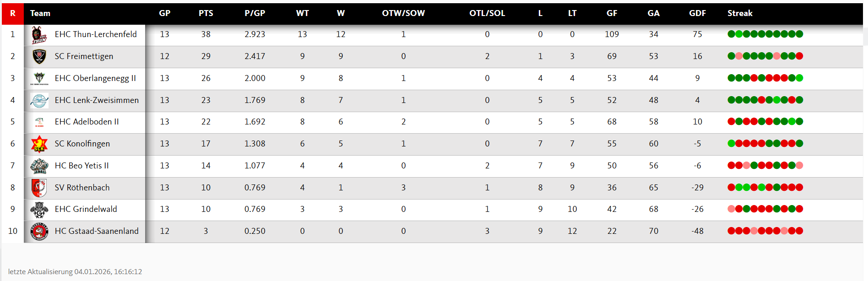
Task: Sort table by PTS column header
Action: [x=206, y=13]
